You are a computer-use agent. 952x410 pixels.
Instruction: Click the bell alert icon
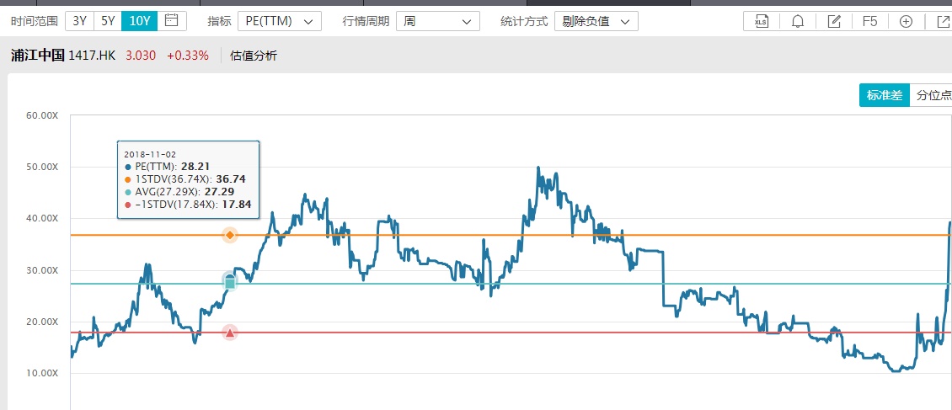798,21
